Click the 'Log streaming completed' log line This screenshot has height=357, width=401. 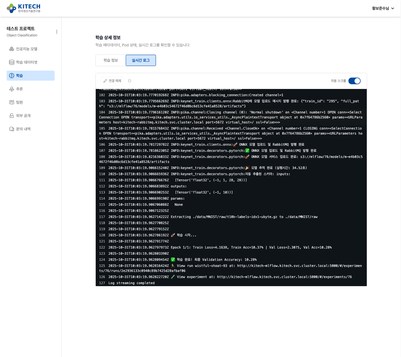click(x=131, y=283)
